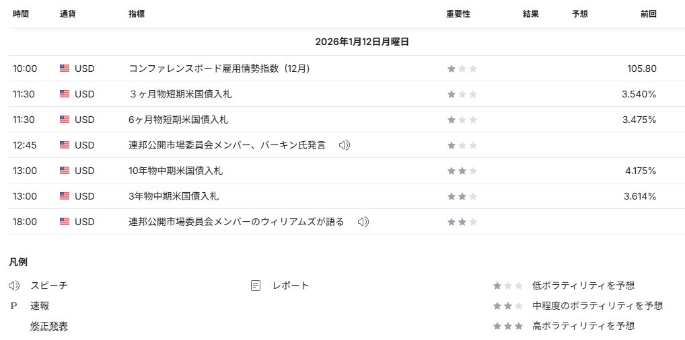
Task: Click the 時間 column header
Action: pyautogui.click(x=21, y=14)
